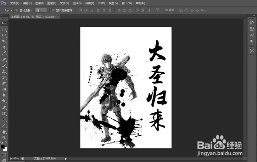Click the background white color swatch
257x162 pixels.
[5, 150]
